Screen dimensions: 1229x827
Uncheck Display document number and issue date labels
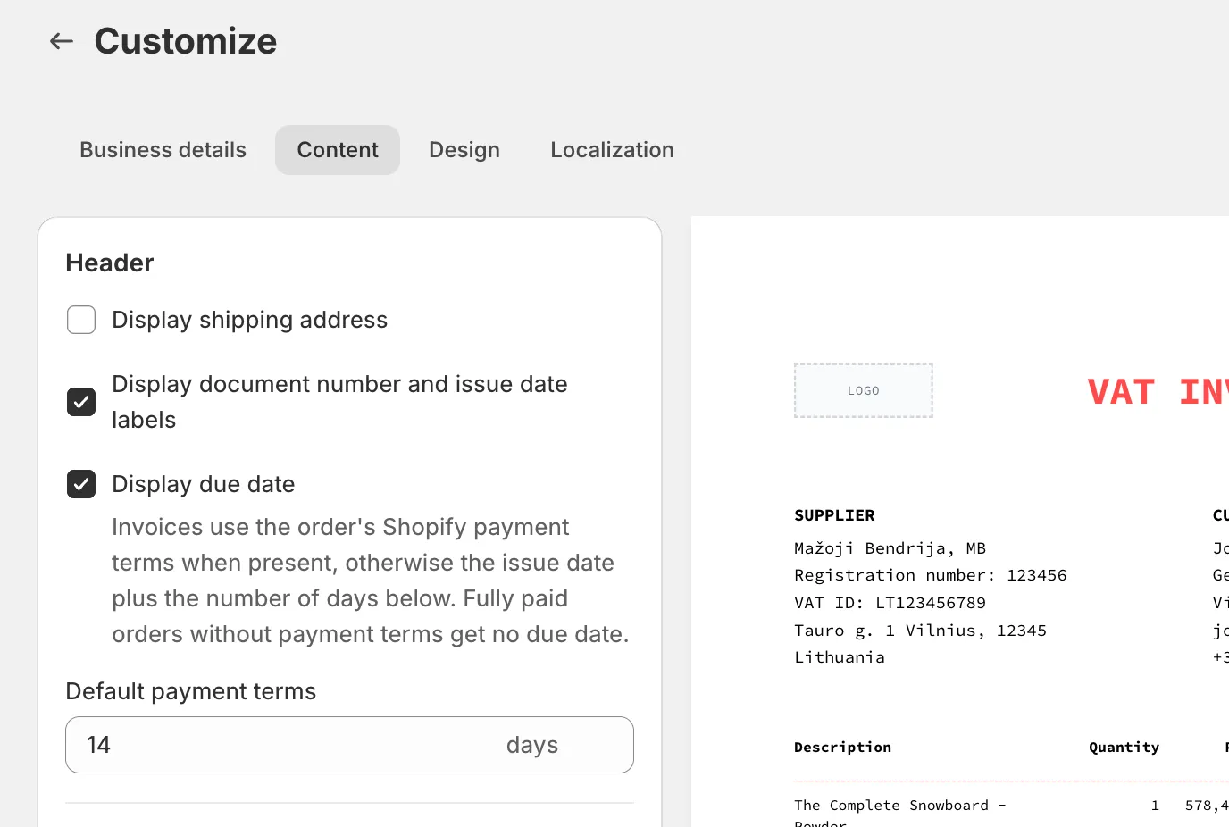pyautogui.click(x=81, y=402)
